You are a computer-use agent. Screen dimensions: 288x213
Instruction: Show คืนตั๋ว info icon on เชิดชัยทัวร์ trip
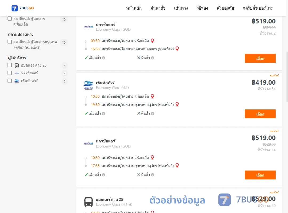(153, 114)
